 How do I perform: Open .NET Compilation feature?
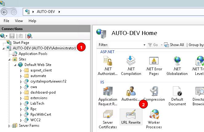tap(131, 66)
